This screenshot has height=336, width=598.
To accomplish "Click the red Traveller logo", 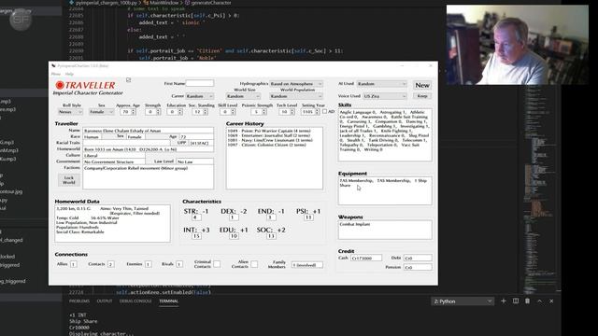I will (85, 85).
